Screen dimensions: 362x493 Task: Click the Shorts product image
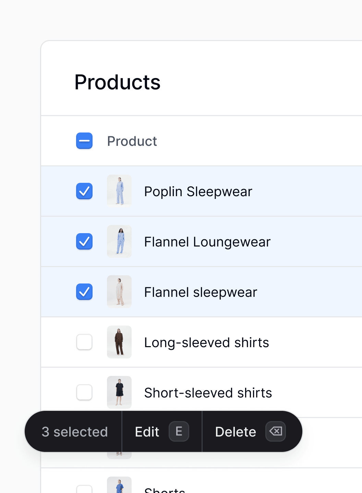click(119, 485)
